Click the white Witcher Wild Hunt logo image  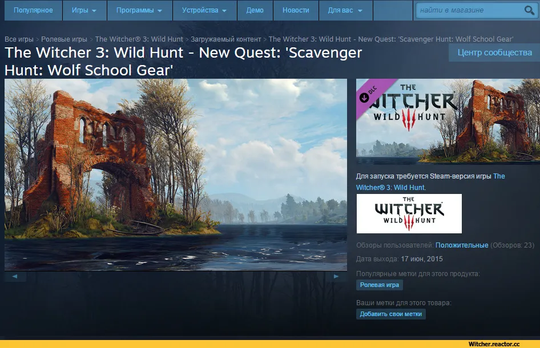pyautogui.click(x=409, y=213)
